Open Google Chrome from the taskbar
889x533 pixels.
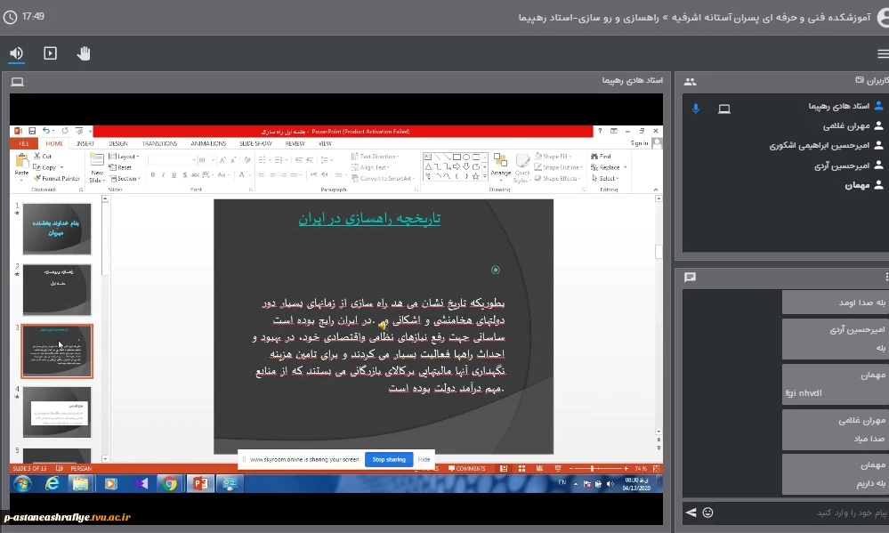coord(169,484)
